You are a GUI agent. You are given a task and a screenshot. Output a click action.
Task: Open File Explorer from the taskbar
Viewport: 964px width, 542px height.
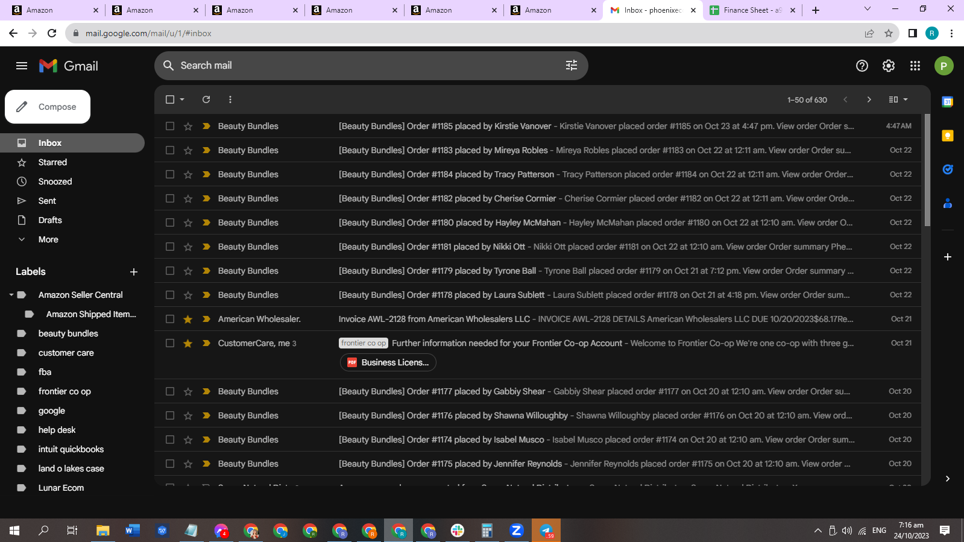pos(103,531)
